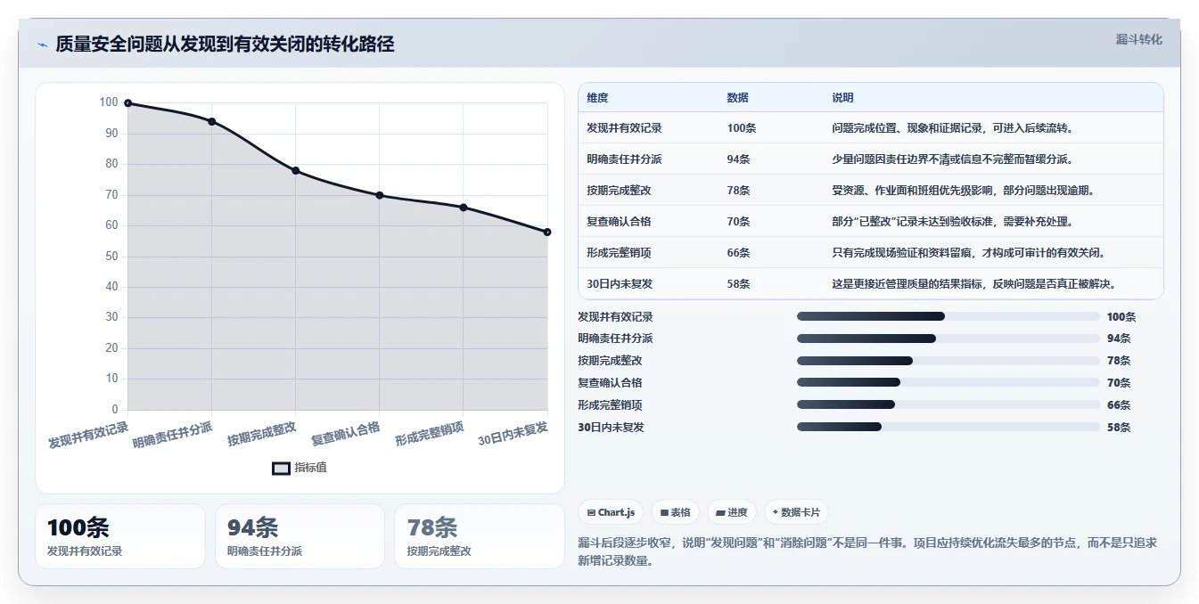Click the 94条 table cell
Screen dimensions: 1199x604
tap(738, 159)
